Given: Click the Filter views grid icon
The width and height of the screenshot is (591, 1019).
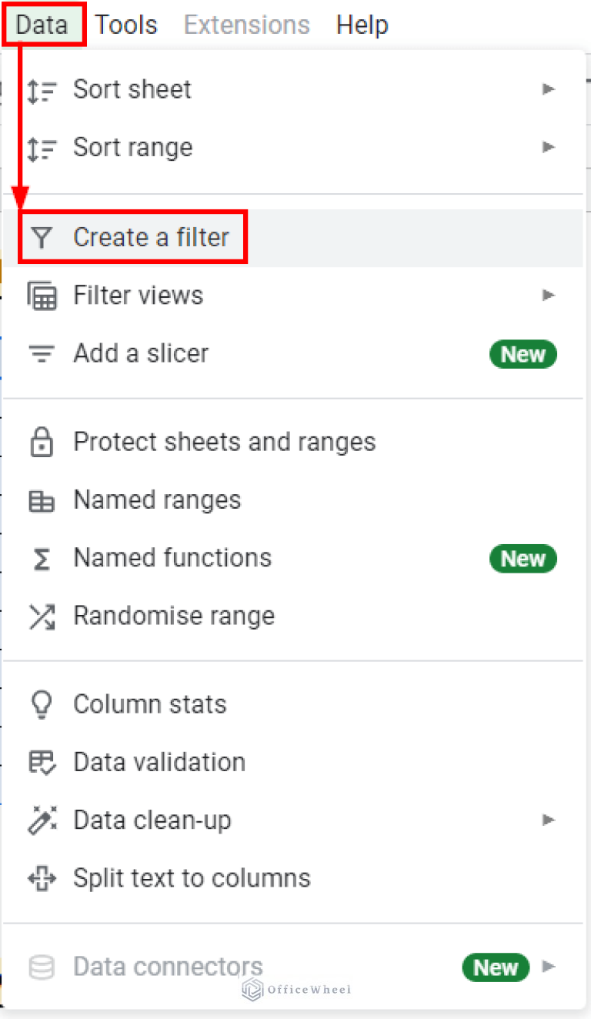Looking at the screenshot, I should point(42,295).
